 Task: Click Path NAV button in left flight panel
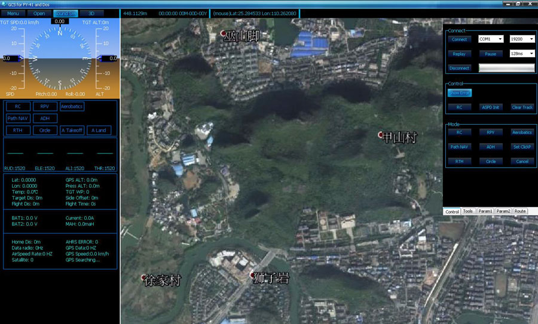point(18,119)
